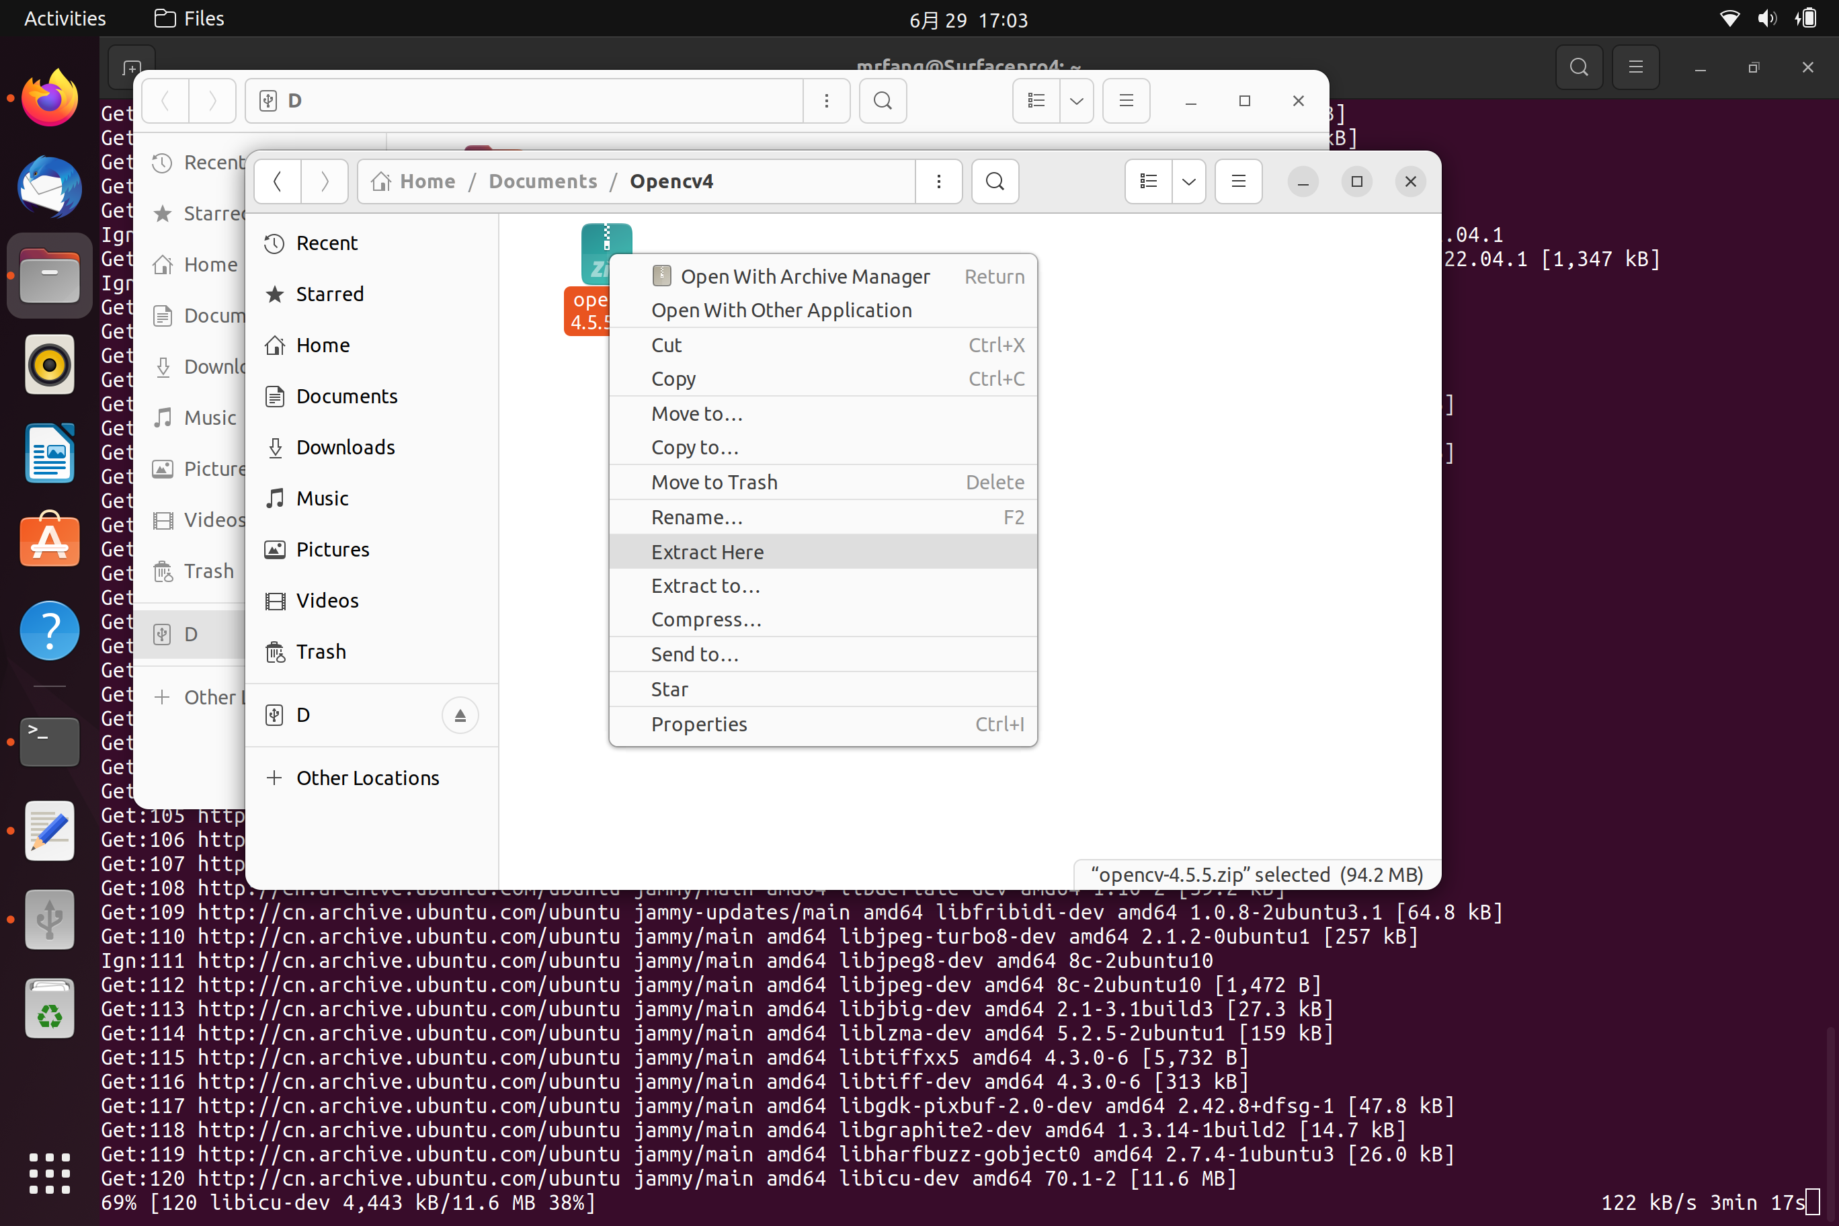The height and width of the screenshot is (1226, 1839).
Task: Open Music in front Files sidebar
Action: click(372, 498)
